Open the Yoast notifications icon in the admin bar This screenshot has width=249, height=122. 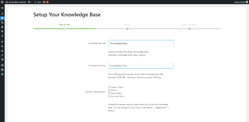point(44,2)
